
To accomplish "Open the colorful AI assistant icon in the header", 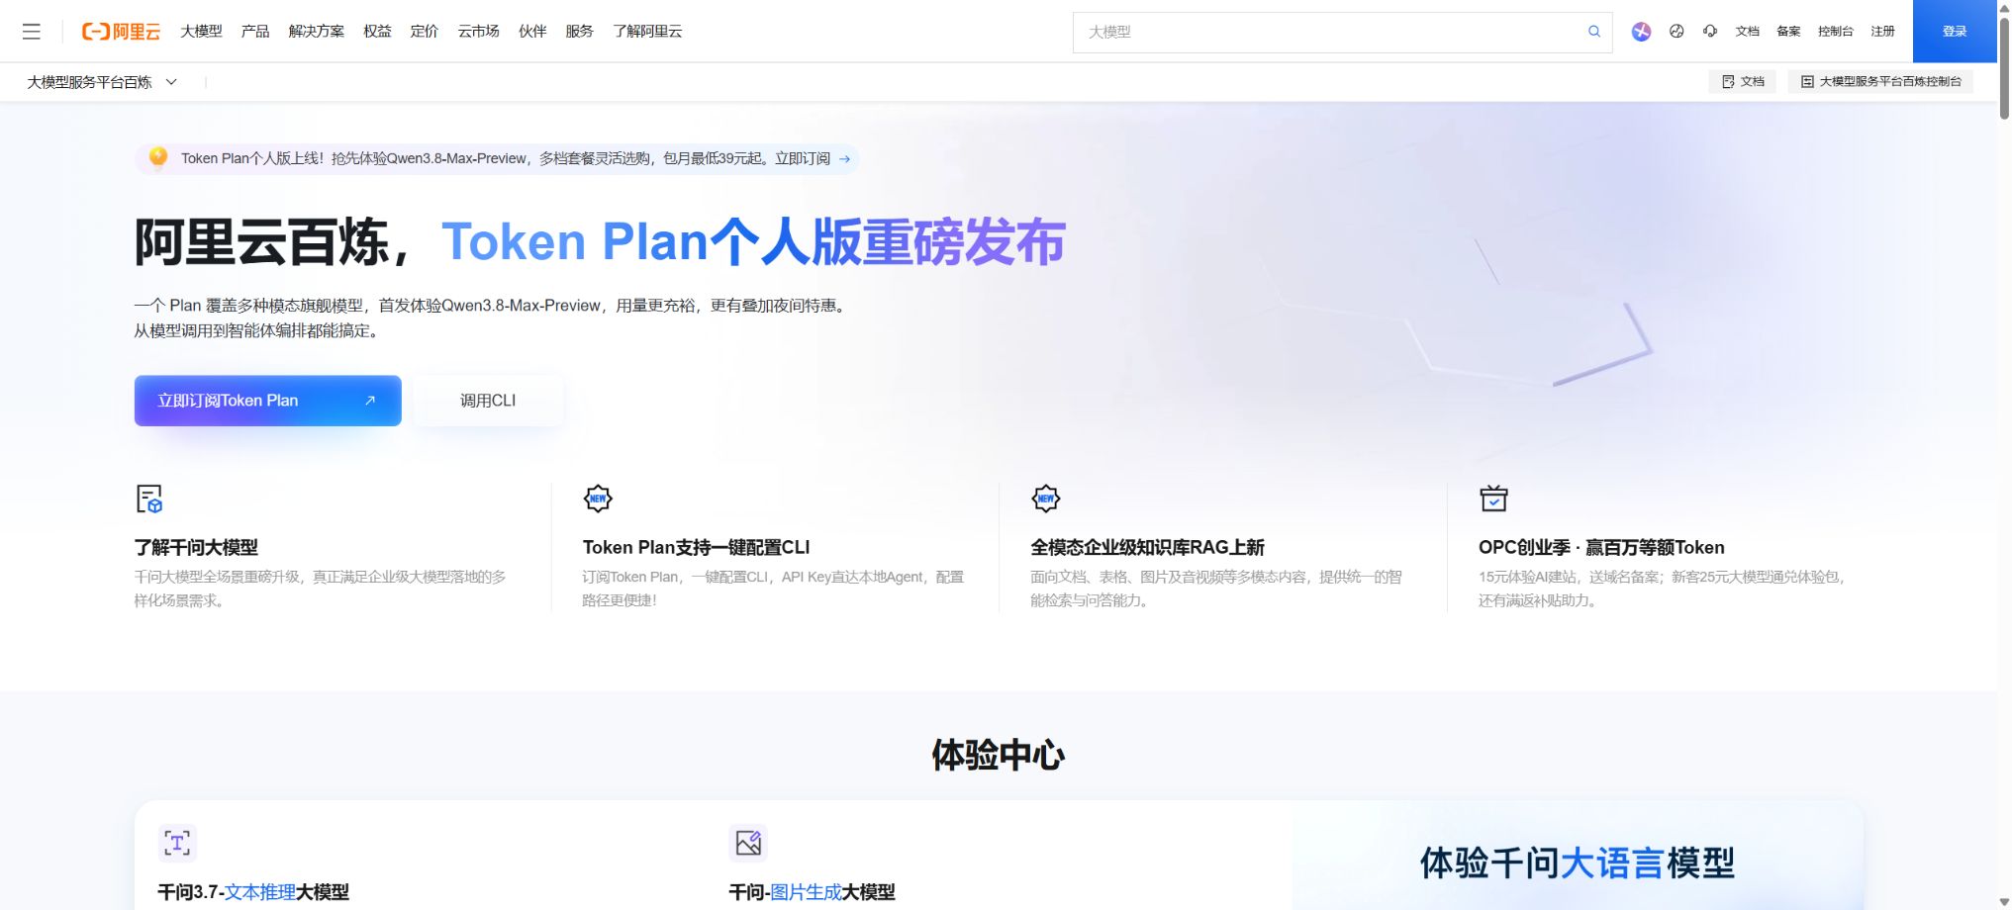I will tap(1641, 32).
